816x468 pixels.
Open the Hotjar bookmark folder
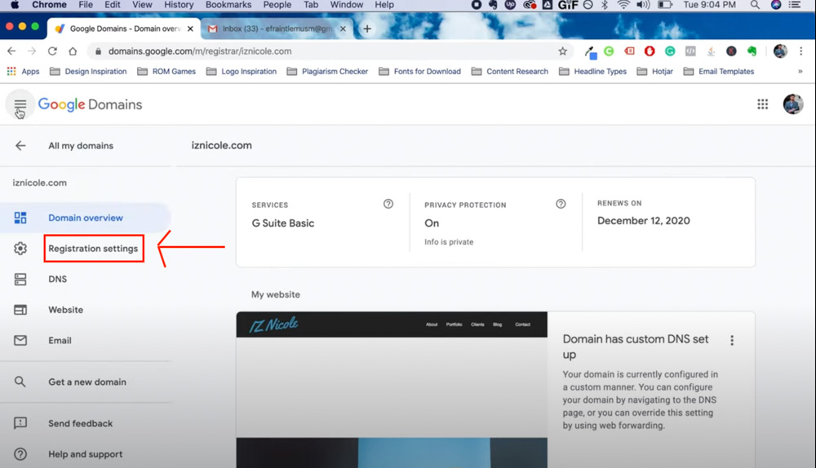click(x=655, y=71)
